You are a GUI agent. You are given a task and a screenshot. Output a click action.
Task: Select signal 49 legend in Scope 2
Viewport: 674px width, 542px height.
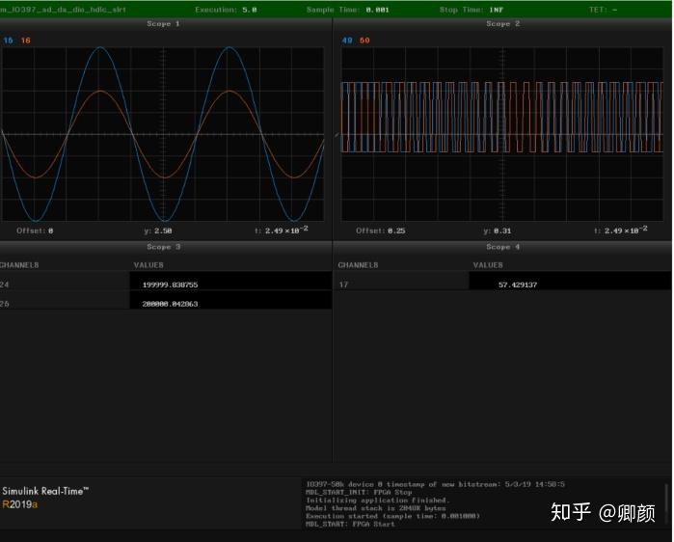click(348, 40)
